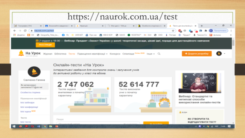
Task: Open the site search magnifier icon
Action: pyautogui.click(x=159, y=54)
